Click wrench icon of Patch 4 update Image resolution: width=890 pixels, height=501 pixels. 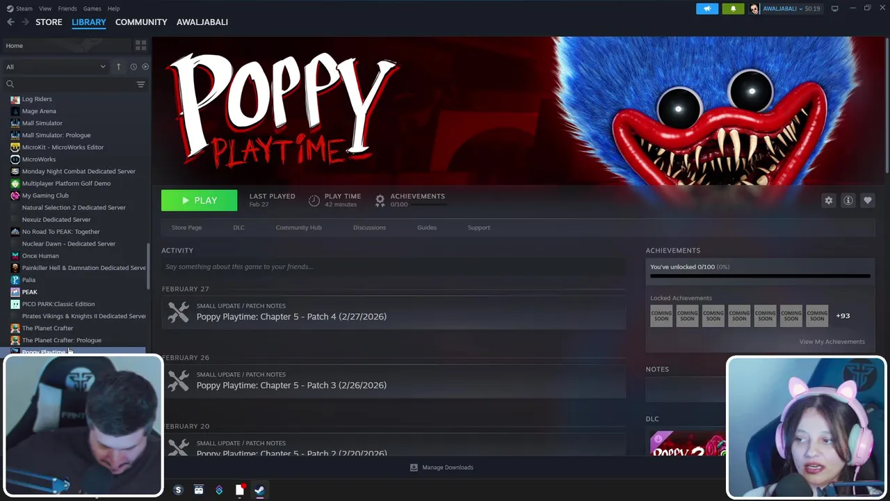pos(178,312)
